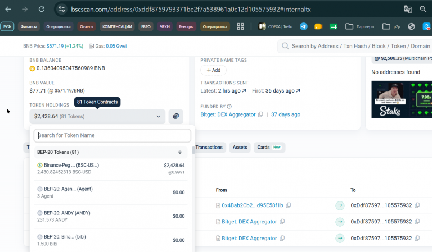Switch to the Cards tab
The width and height of the screenshot is (432, 252).
point(269,148)
